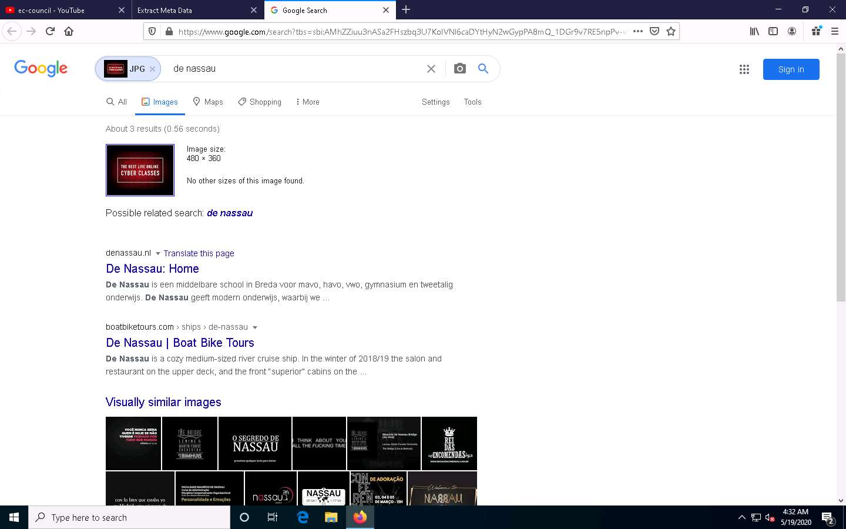Clear the search box with X
The image size is (846, 529).
[431, 69]
